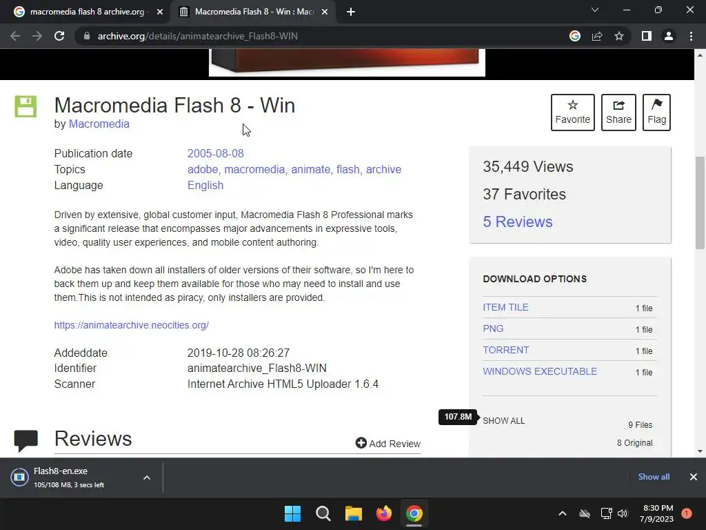
Task: Click the plus icon beside Add Review
Action: point(361,443)
